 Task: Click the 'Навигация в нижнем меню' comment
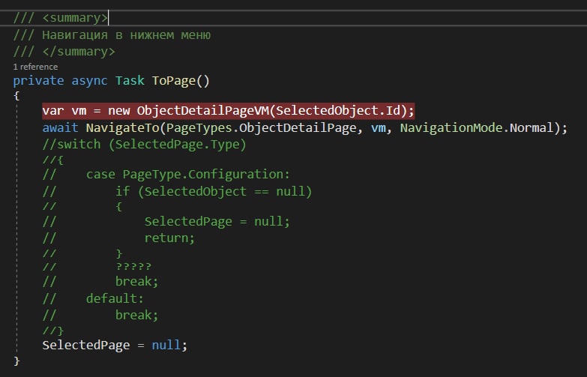click(112, 34)
